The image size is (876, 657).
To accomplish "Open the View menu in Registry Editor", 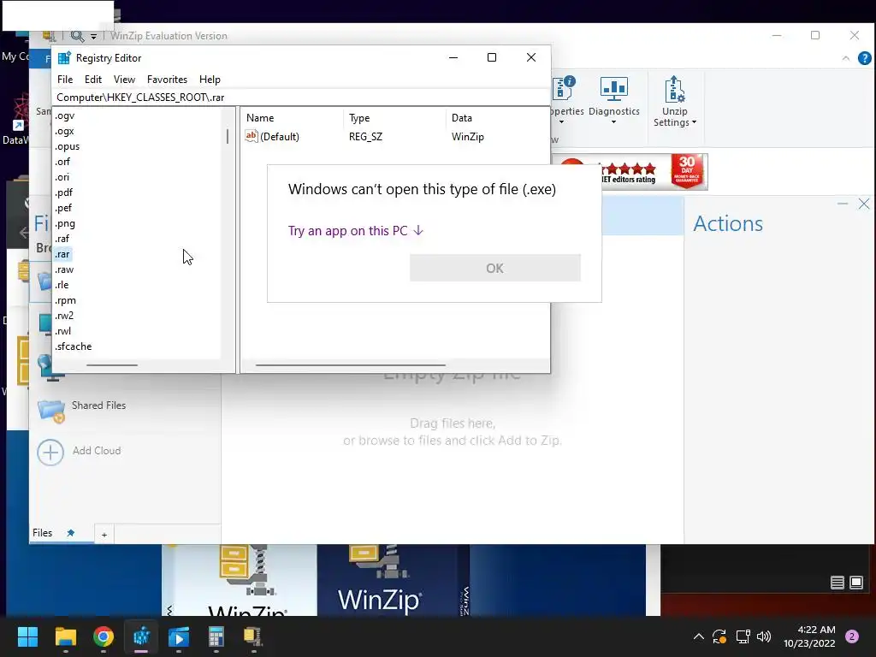I will pyautogui.click(x=124, y=80).
